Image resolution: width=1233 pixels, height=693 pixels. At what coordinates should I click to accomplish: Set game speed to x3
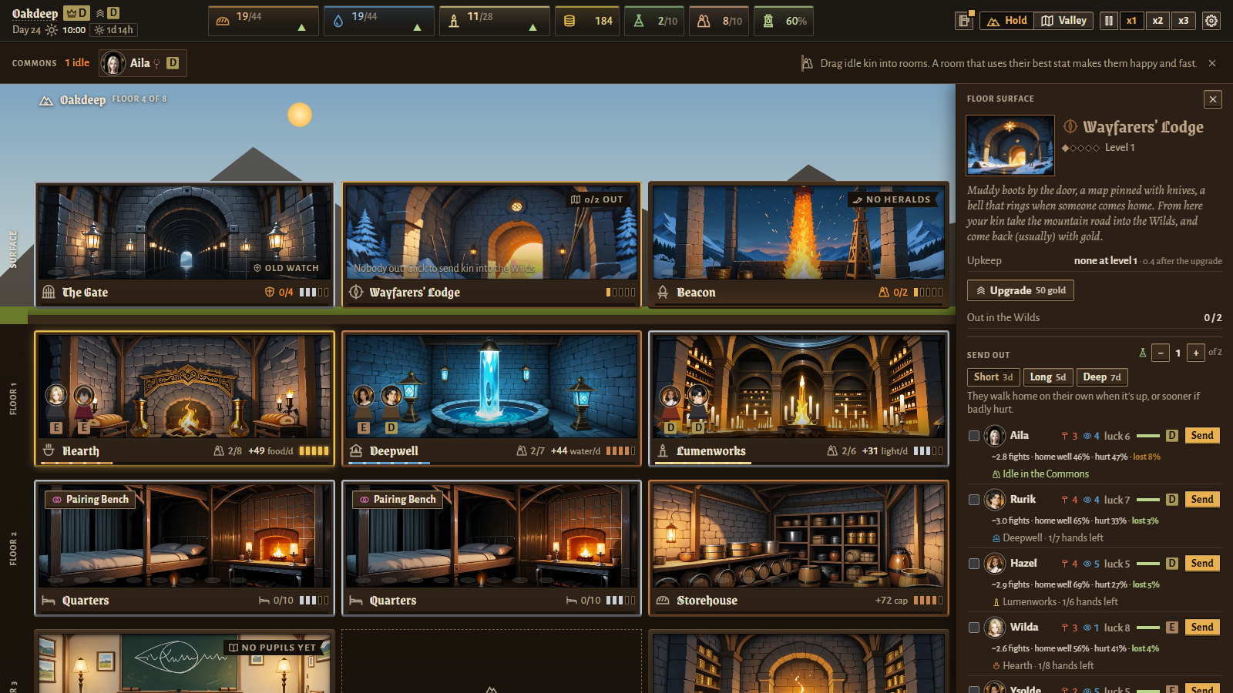pos(1184,21)
